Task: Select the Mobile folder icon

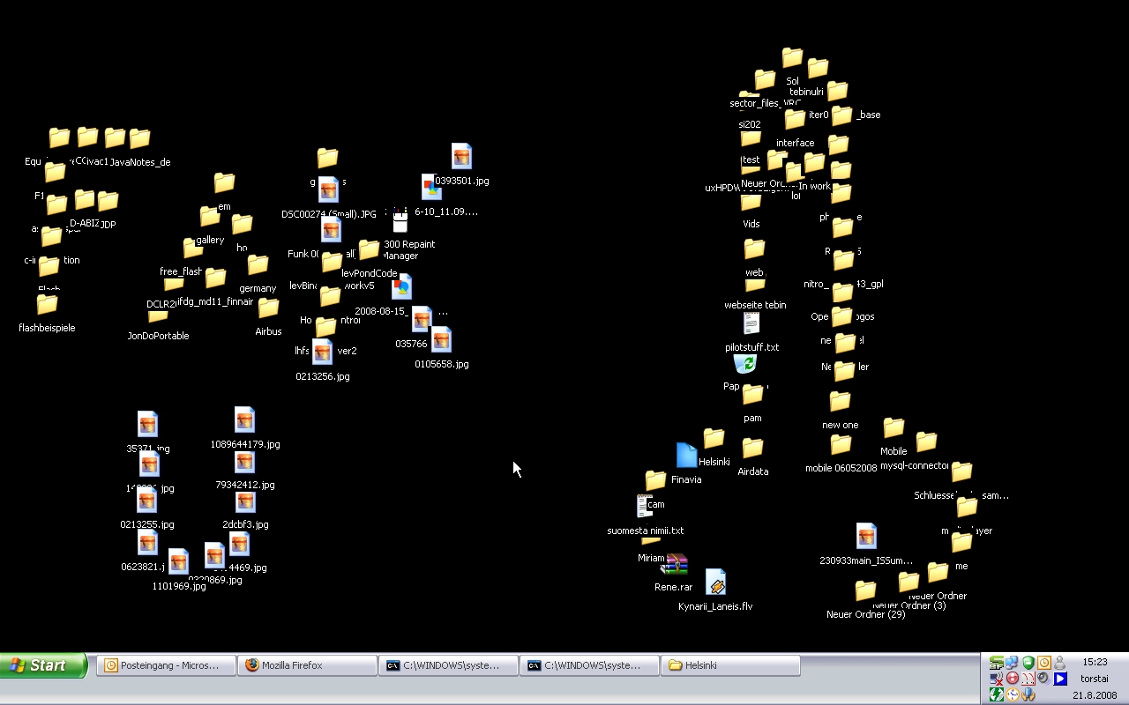Action: coord(893,428)
